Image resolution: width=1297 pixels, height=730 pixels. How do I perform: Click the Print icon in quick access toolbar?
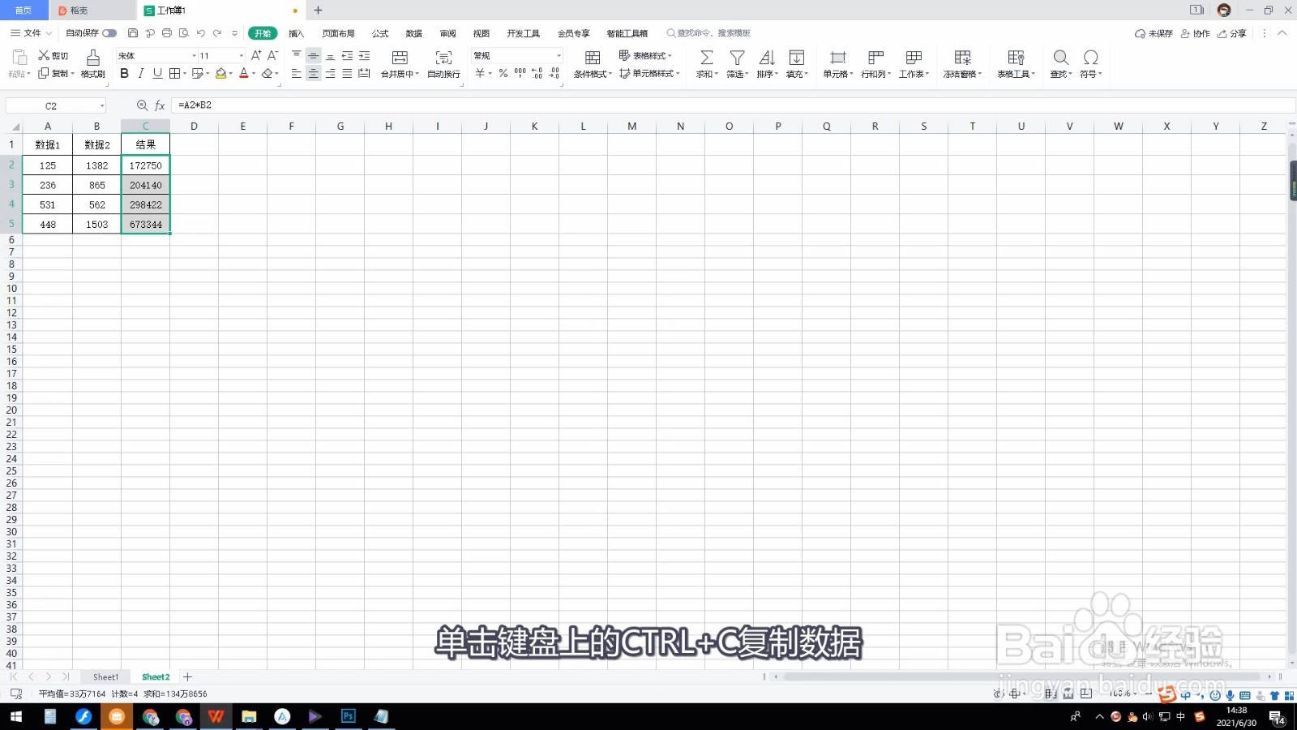(x=167, y=33)
